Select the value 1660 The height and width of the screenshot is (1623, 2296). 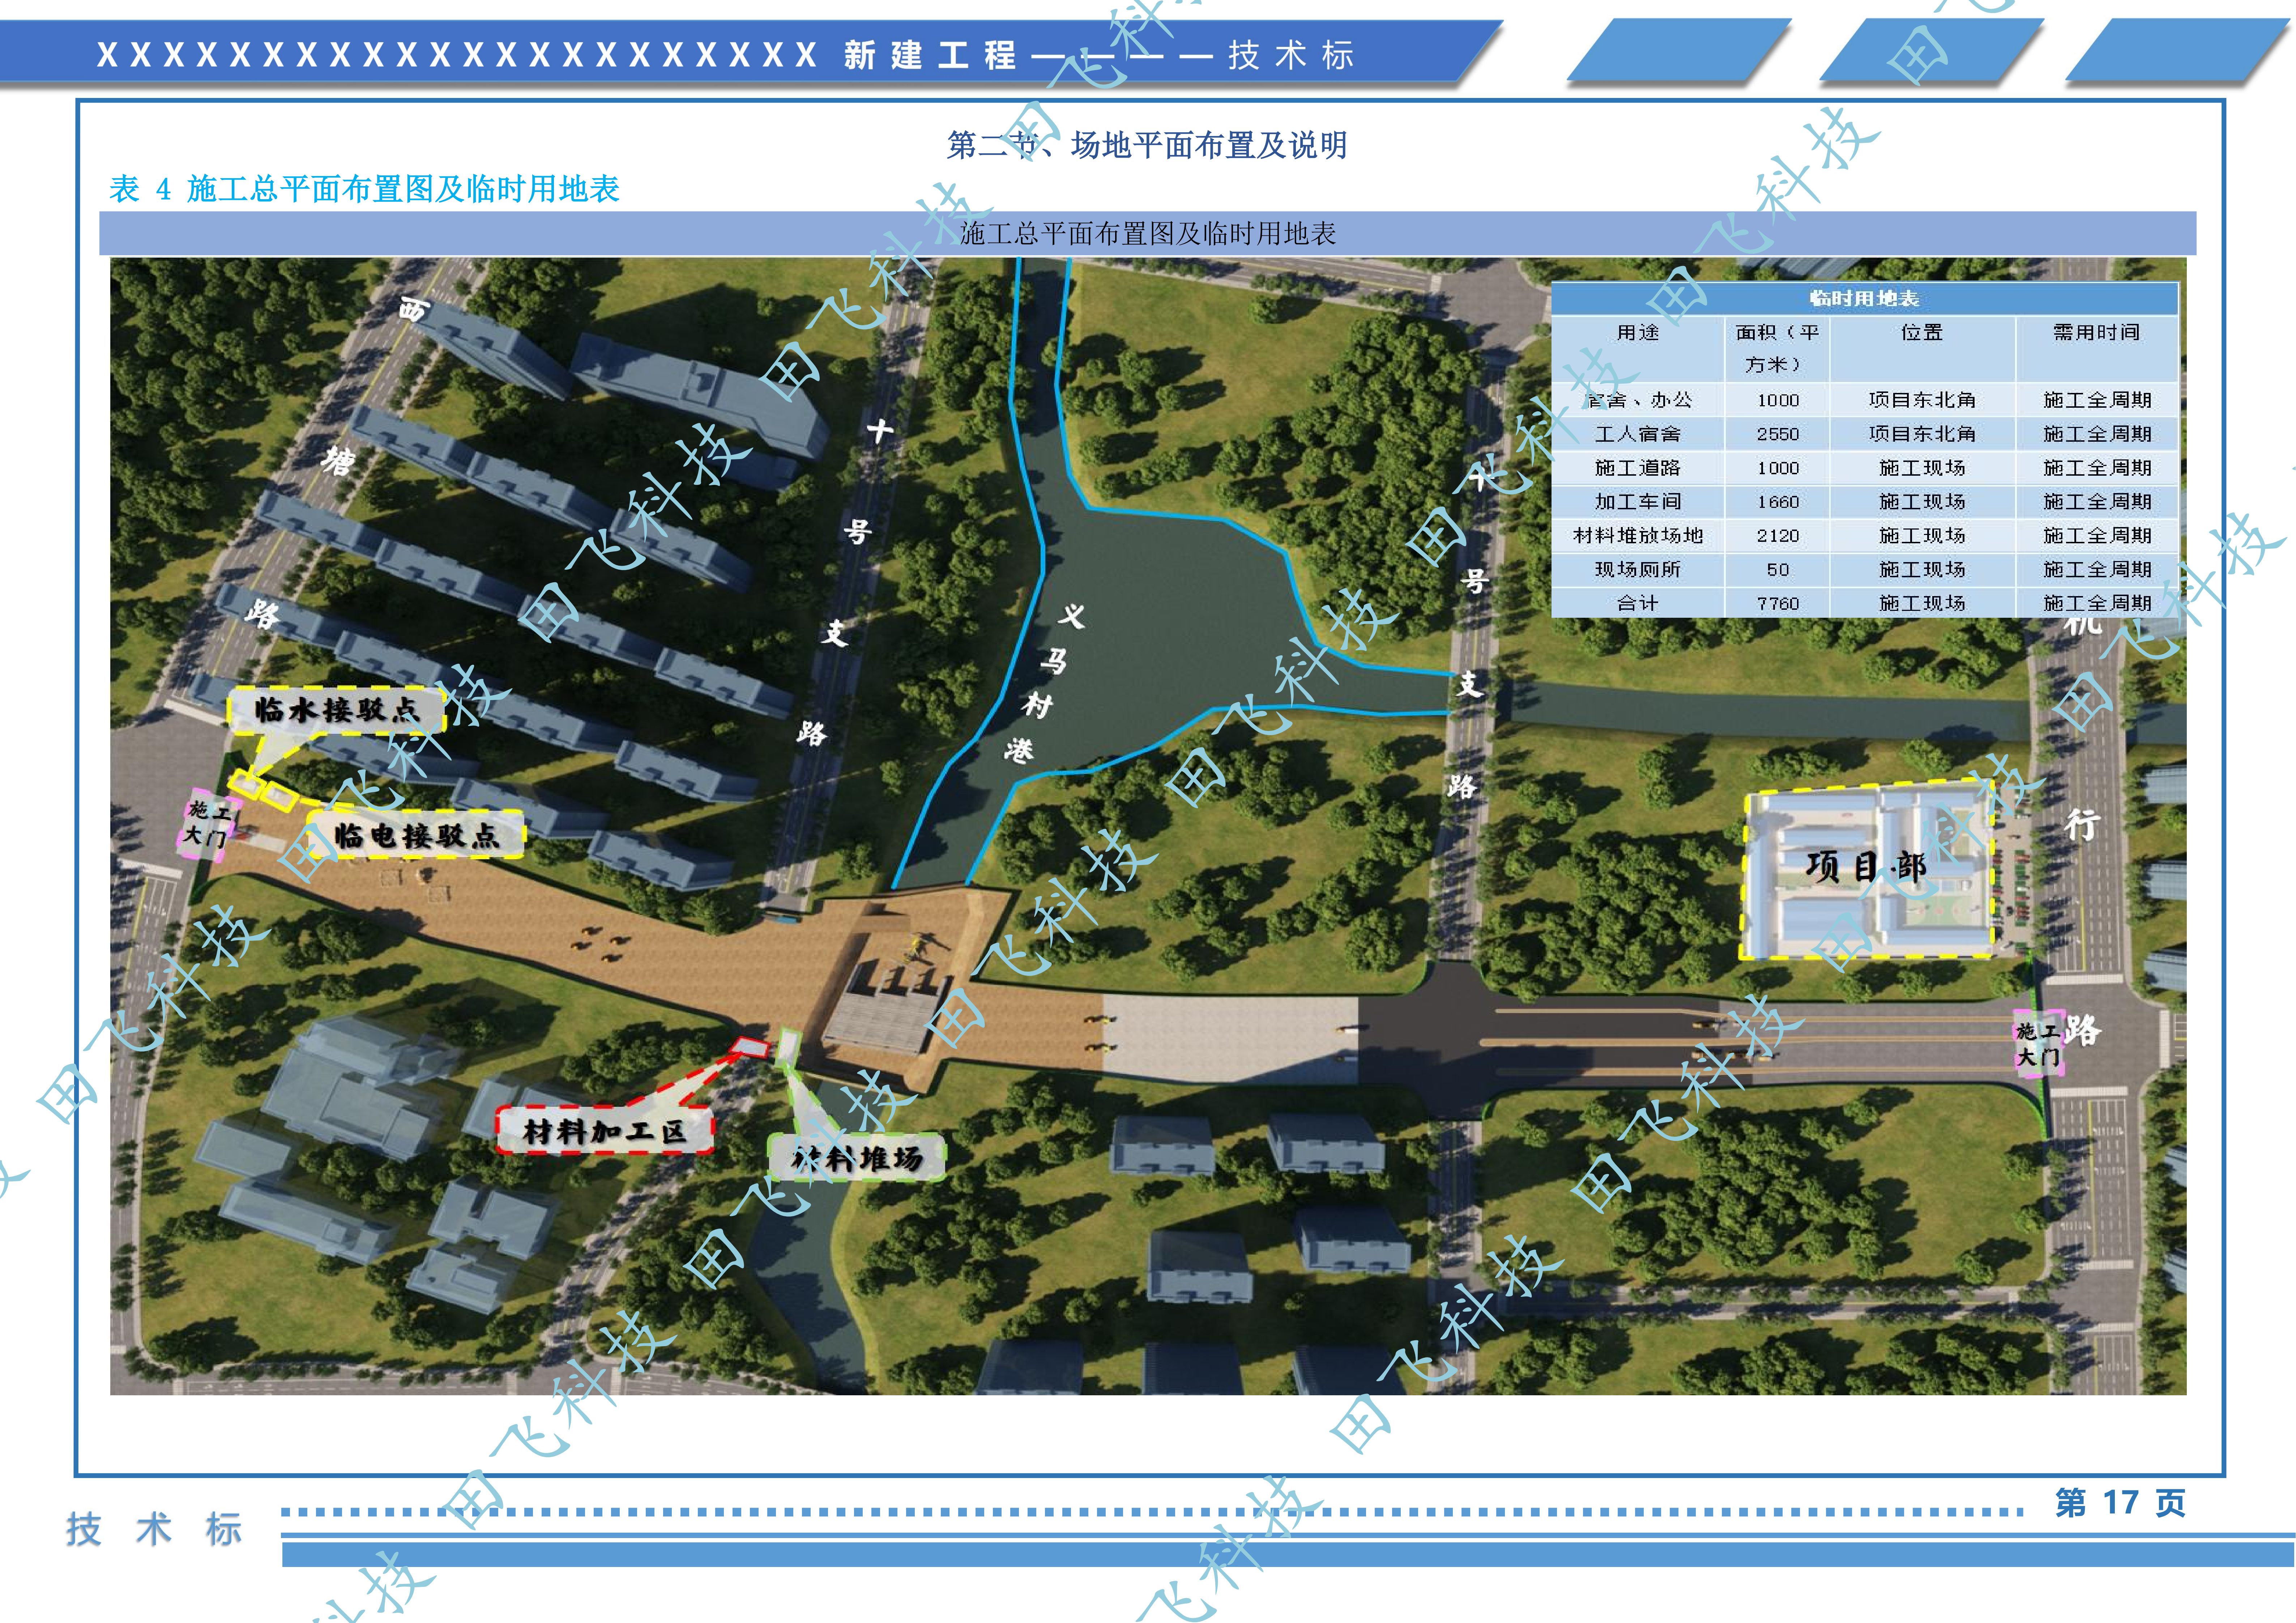point(1778,502)
